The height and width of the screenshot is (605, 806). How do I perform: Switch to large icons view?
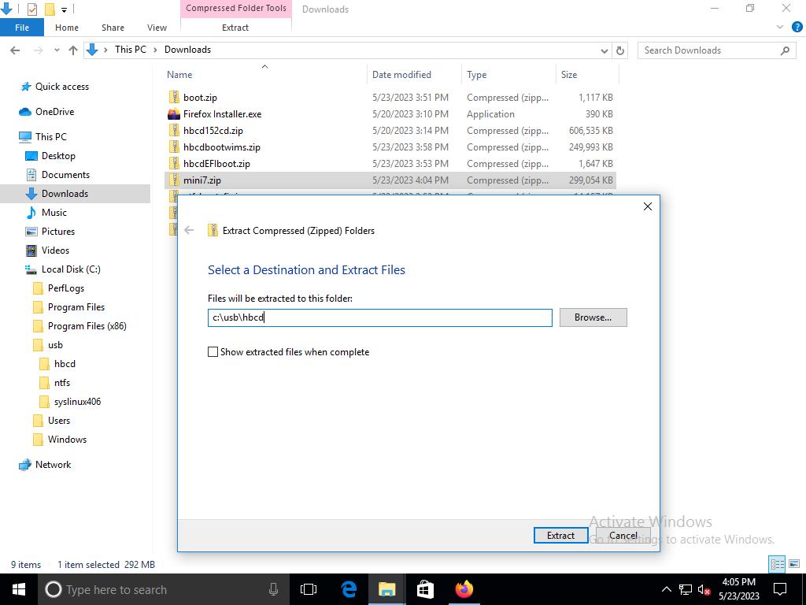point(793,564)
